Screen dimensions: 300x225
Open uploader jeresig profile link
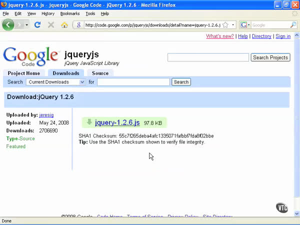[x=46, y=115]
